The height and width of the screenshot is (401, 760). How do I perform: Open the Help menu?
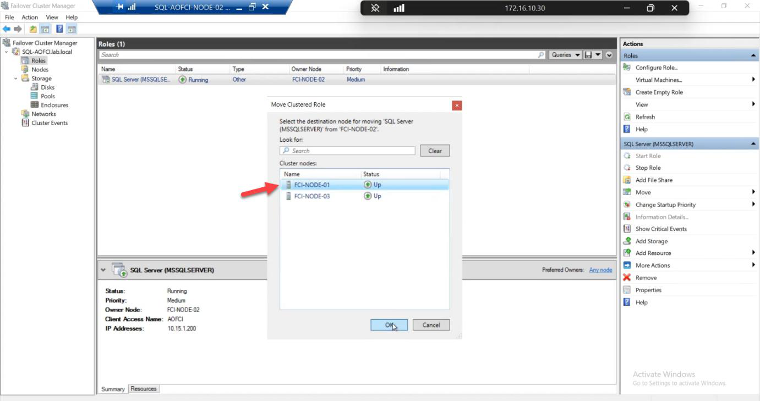[72, 18]
